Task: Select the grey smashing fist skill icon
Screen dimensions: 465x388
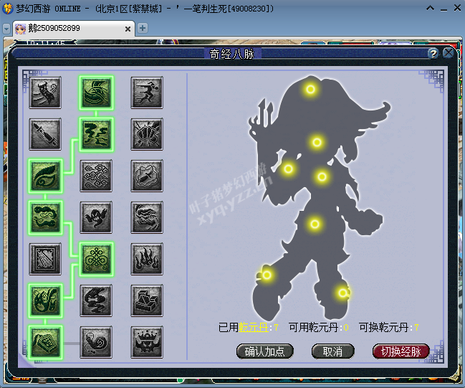Action: point(147,134)
